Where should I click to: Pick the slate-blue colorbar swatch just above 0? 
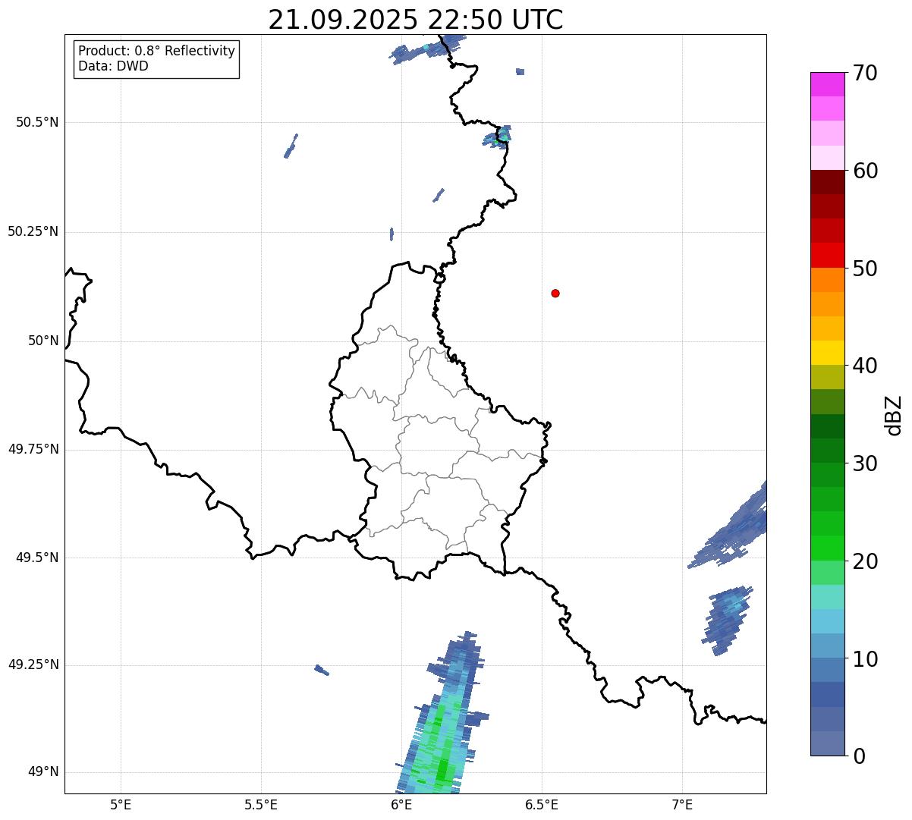point(827,743)
